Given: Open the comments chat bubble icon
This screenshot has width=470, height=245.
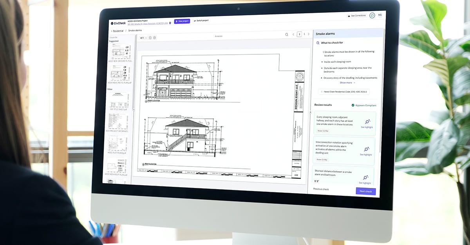Looking at the screenshot, I should 372,15.
